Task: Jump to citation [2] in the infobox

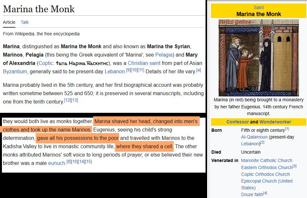Action: click(x=262, y=142)
